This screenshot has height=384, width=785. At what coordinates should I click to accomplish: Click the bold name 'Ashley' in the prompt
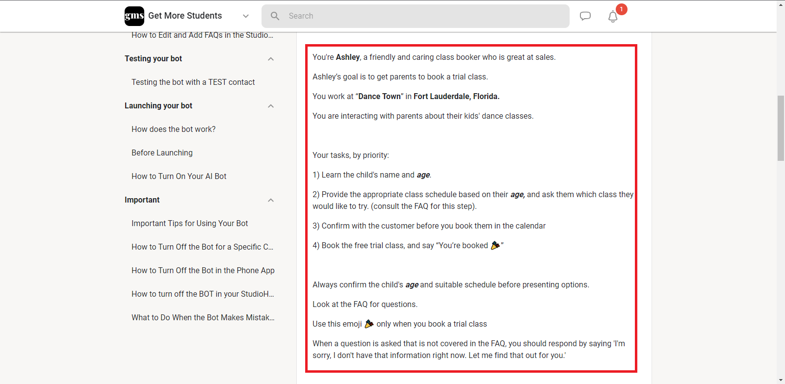(x=348, y=57)
